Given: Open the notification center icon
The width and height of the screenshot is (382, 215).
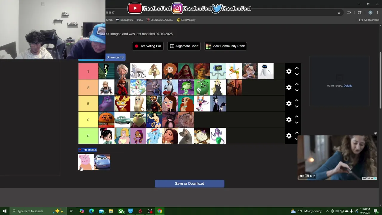Looking at the screenshot, I should pos(376,211).
